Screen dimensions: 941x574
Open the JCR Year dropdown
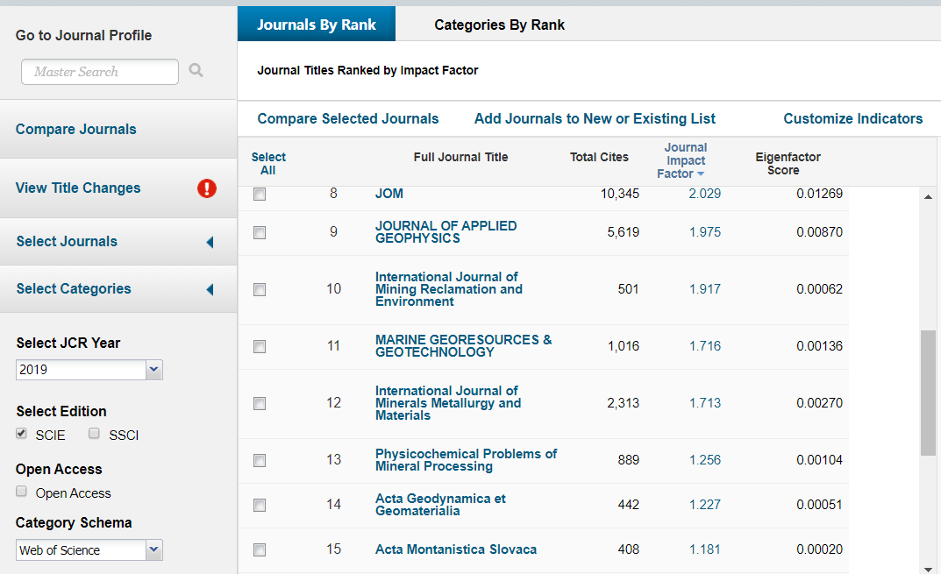(x=154, y=370)
